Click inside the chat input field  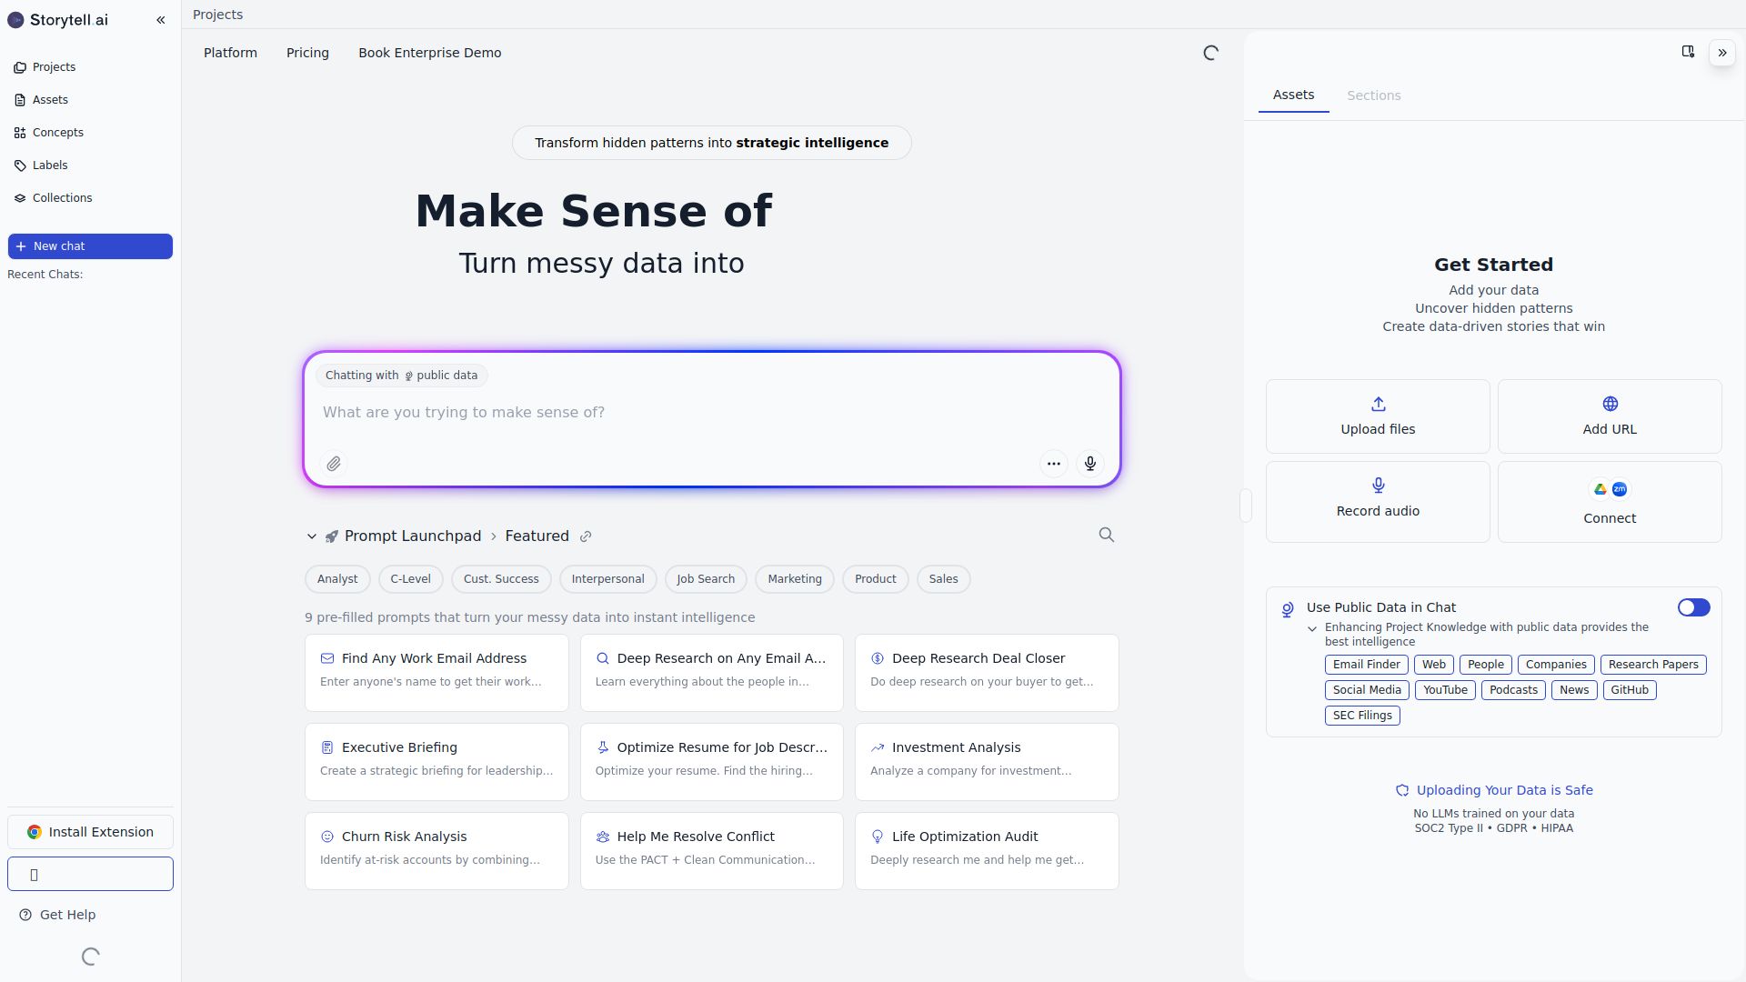point(637,412)
